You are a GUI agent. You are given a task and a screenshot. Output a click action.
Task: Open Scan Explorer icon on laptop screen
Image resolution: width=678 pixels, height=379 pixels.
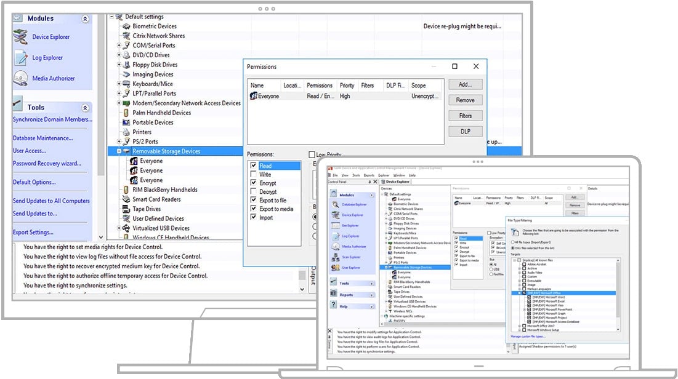point(336,257)
